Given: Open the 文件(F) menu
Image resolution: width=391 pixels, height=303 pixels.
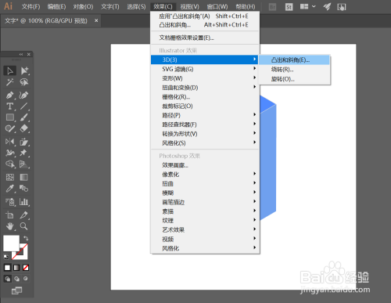Looking at the screenshot, I should click(30, 7).
